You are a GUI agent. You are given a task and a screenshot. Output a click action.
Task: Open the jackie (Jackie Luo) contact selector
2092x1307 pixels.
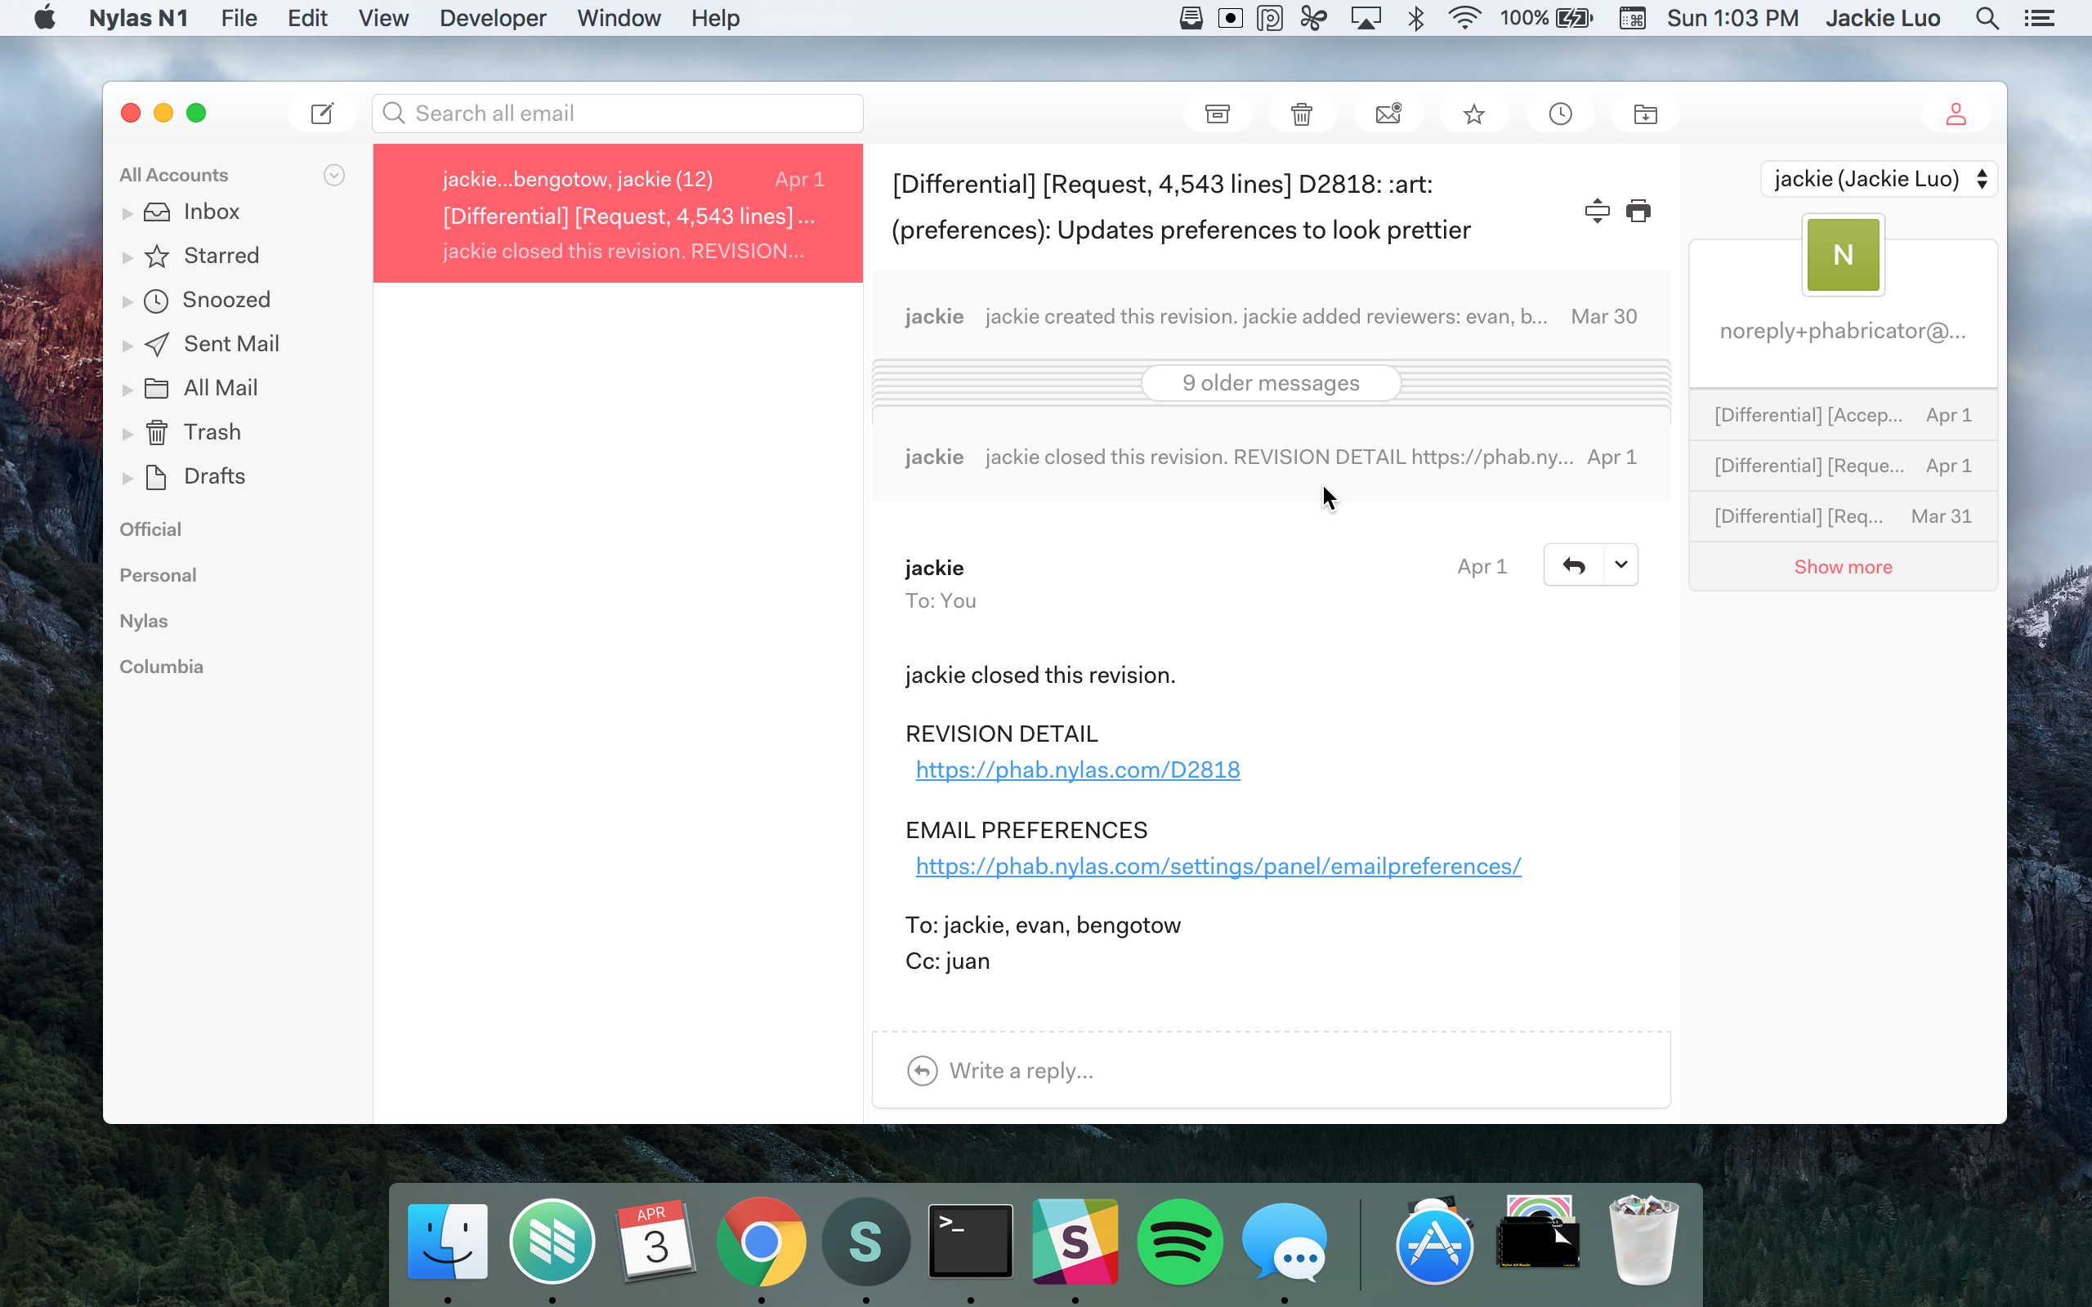[1880, 179]
